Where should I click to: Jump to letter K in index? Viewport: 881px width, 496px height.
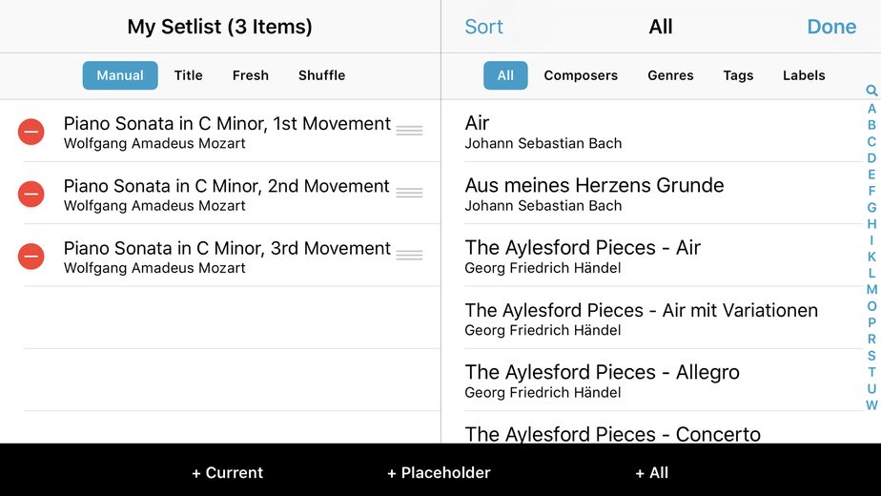(871, 257)
